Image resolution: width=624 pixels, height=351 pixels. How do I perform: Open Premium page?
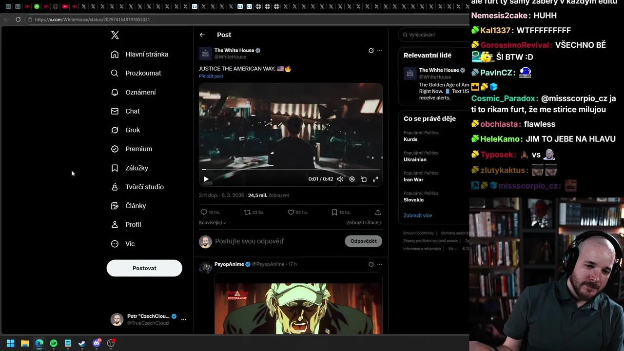coord(131,149)
